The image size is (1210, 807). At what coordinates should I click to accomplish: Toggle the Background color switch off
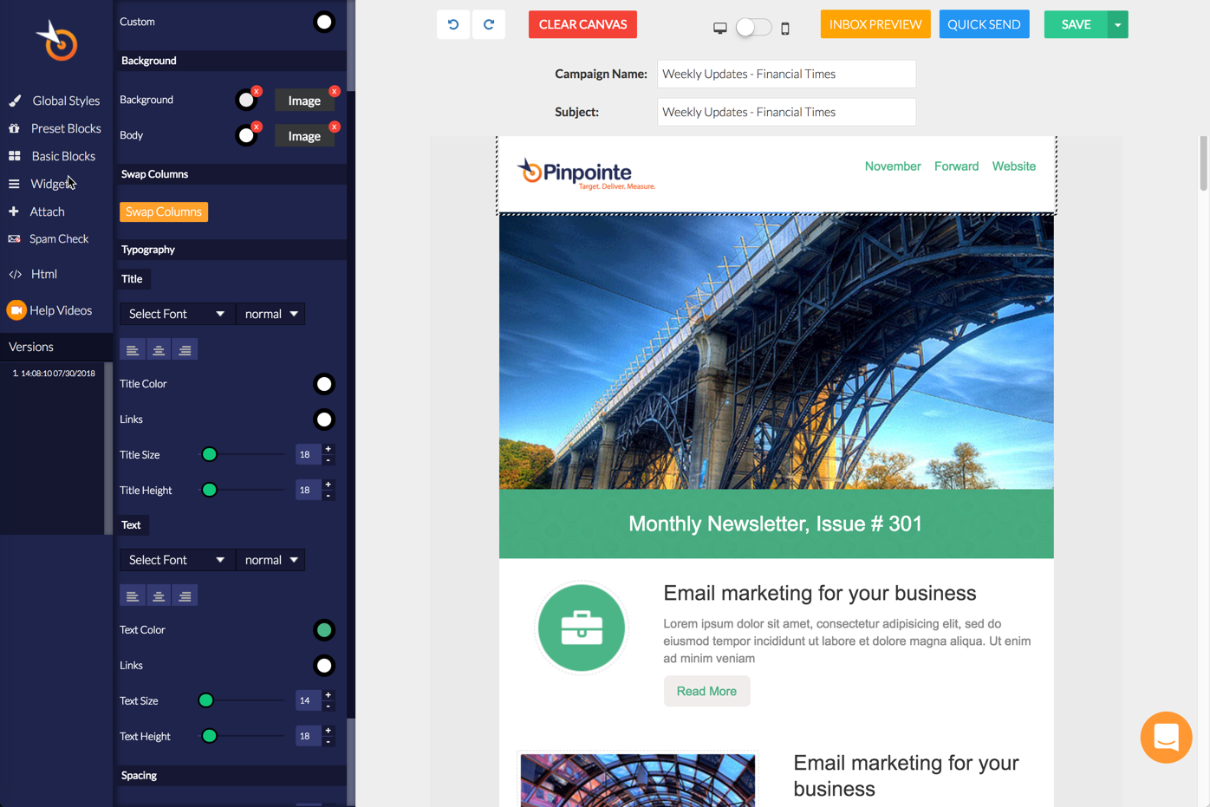pyautogui.click(x=246, y=100)
